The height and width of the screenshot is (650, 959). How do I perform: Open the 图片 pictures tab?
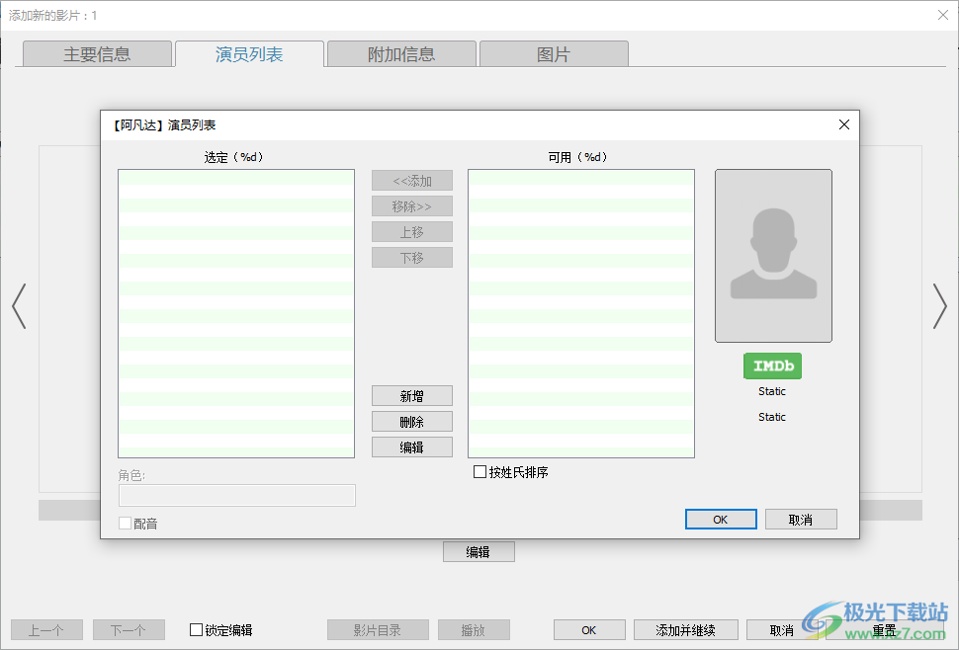pyautogui.click(x=553, y=53)
